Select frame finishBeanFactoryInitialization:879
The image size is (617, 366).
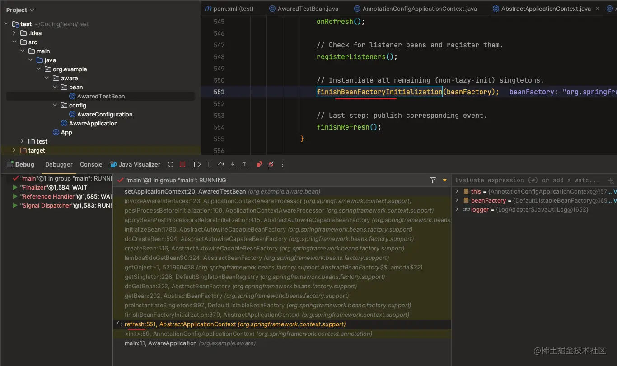pos(282,315)
